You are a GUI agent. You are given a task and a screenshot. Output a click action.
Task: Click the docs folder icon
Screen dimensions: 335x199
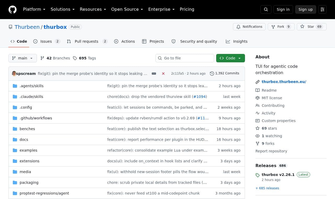[15, 140]
